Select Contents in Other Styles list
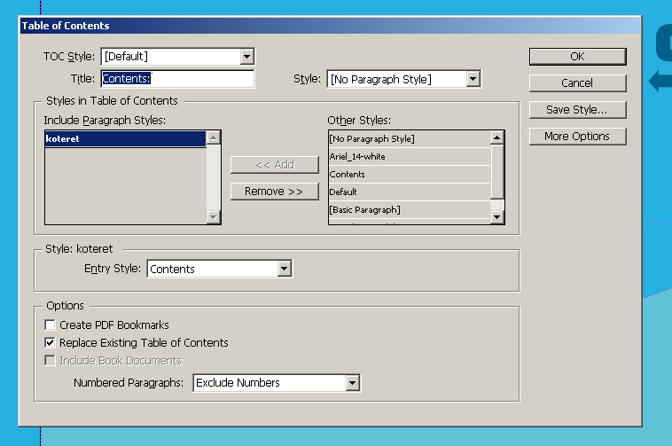Screen dimensions: 672x446 click(410, 175)
